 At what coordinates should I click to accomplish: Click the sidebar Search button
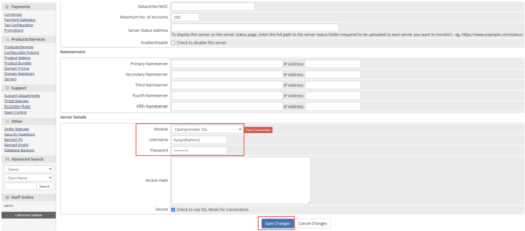[x=45, y=186]
